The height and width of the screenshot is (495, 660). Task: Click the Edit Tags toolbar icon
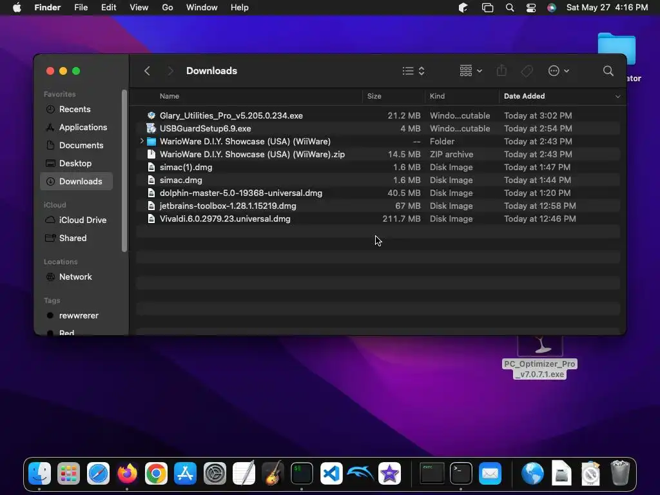click(x=527, y=71)
